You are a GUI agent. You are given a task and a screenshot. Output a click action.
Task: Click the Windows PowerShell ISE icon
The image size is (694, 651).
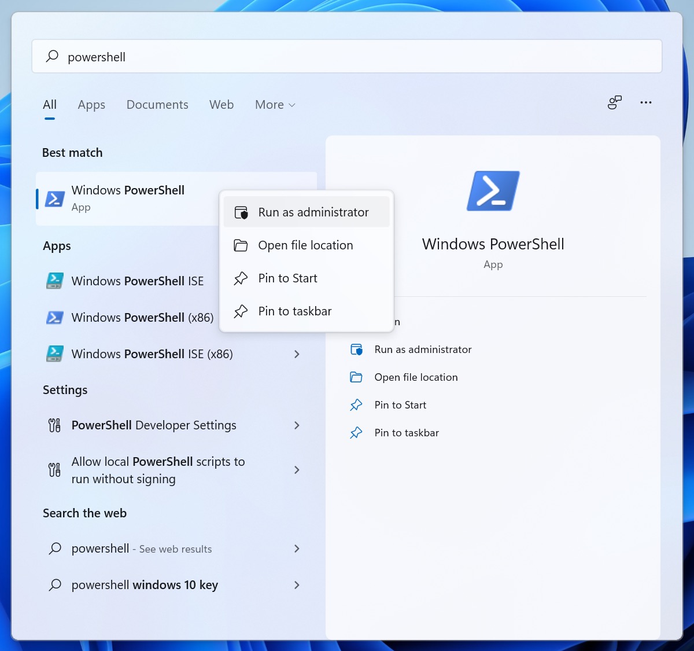coord(54,281)
